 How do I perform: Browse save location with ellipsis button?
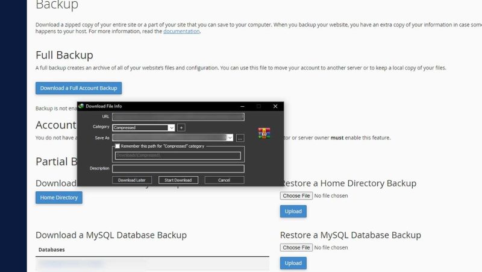[240, 138]
